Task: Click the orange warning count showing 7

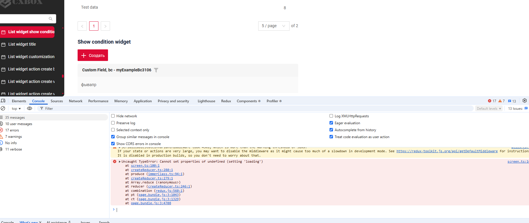Action: pyautogui.click(x=501, y=101)
